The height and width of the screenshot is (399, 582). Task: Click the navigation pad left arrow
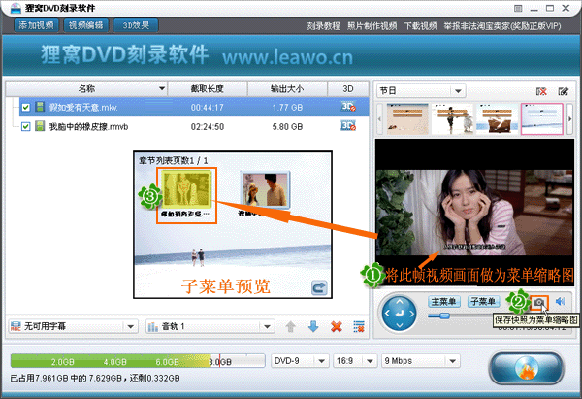click(387, 314)
